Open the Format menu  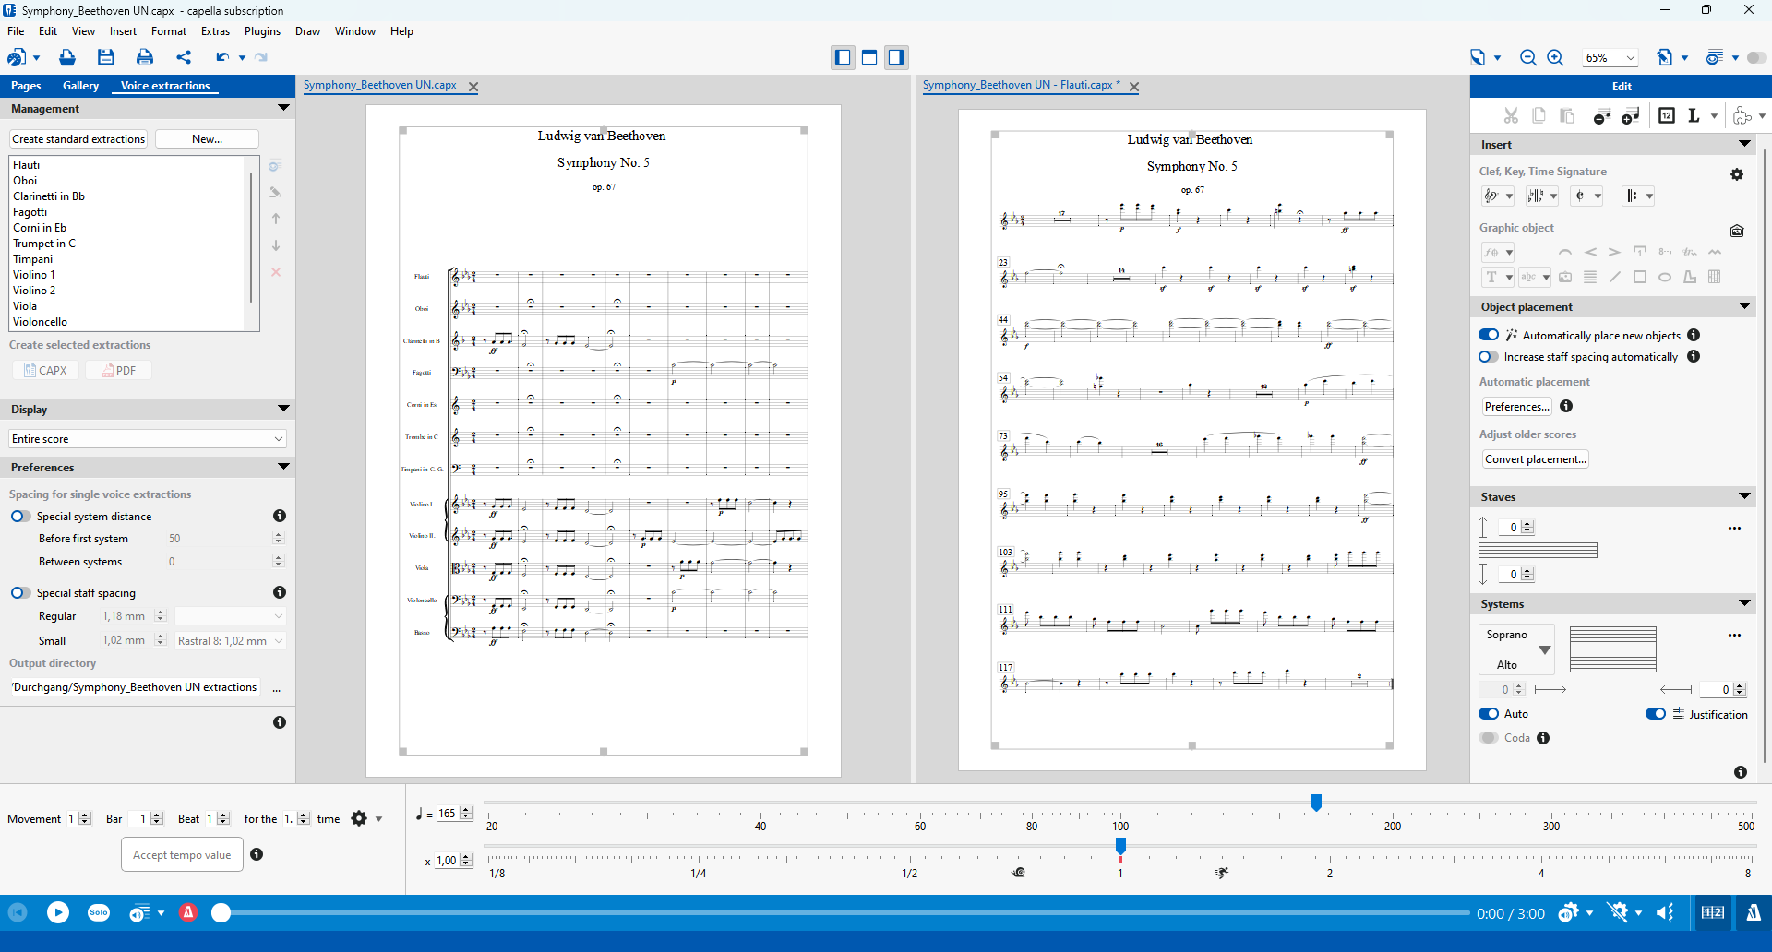pyautogui.click(x=169, y=31)
